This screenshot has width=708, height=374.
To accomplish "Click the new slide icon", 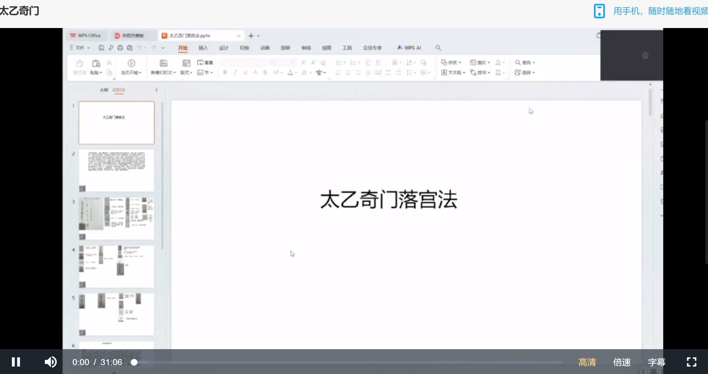I will [x=163, y=63].
